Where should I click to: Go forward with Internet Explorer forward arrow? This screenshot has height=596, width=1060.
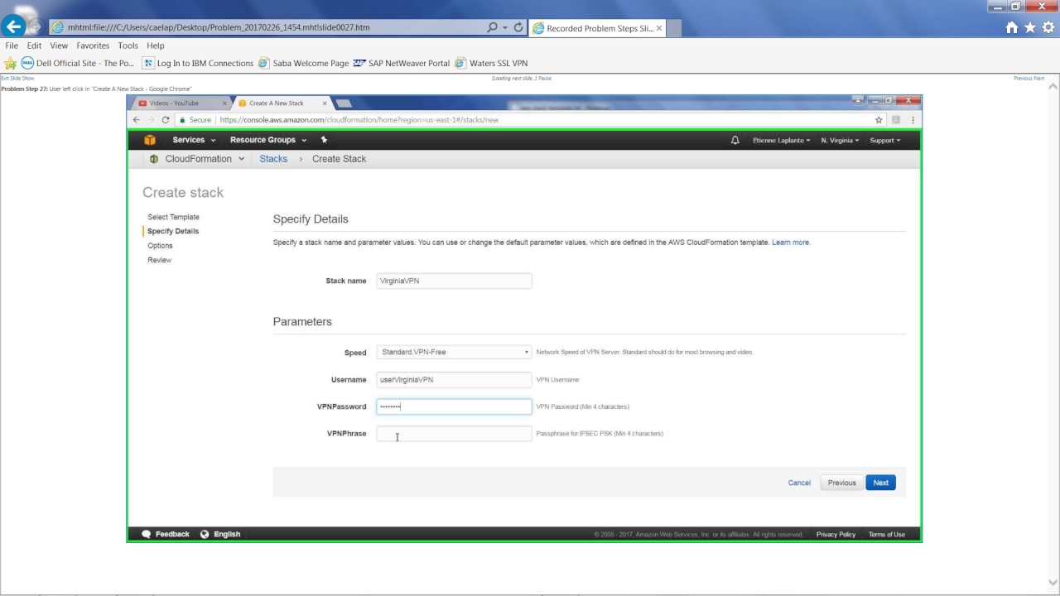(x=36, y=27)
